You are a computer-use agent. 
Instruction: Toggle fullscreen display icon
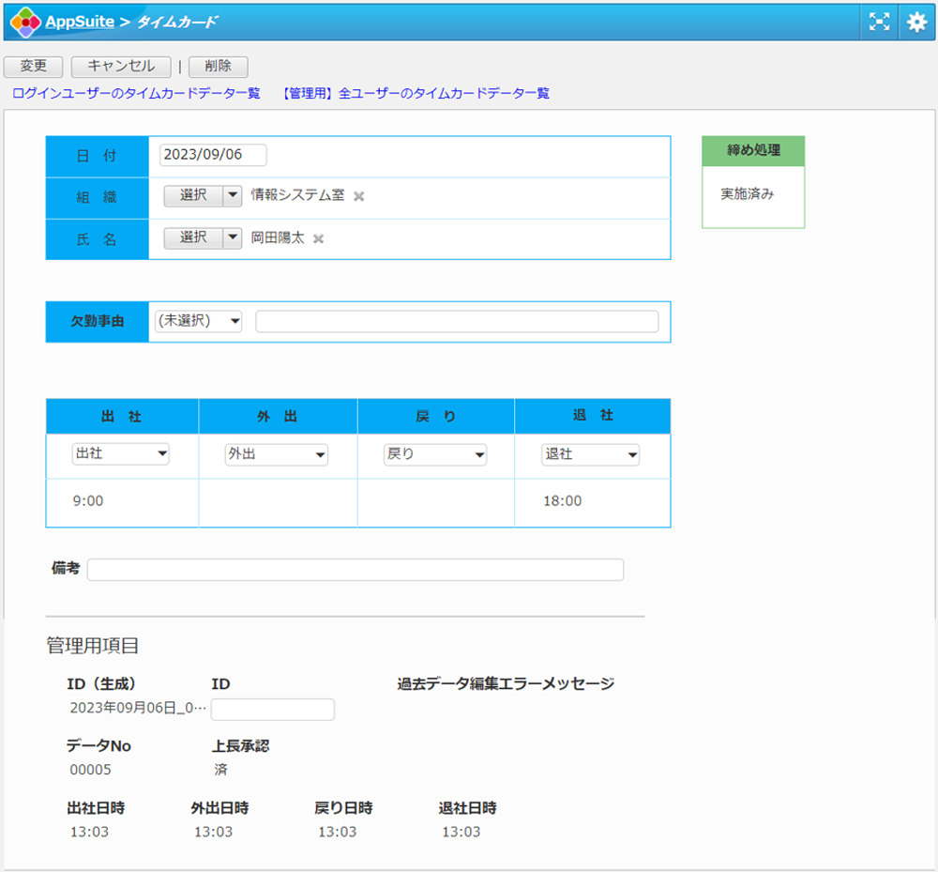(x=878, y=23)
